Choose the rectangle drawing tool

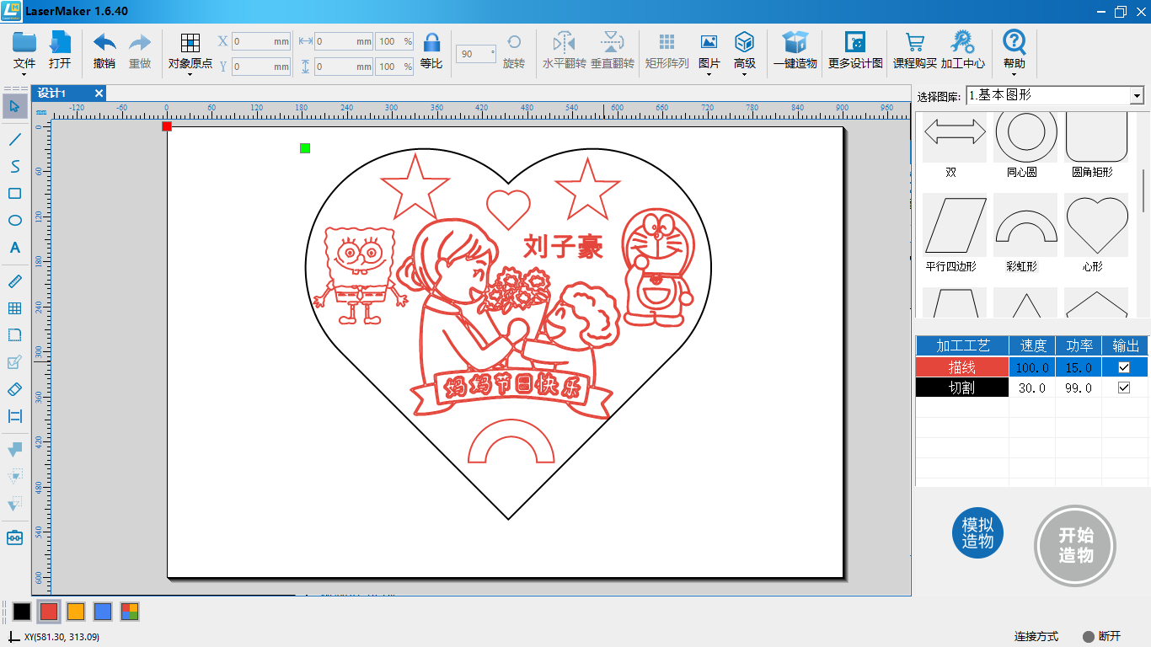click(x=14, y=194)
